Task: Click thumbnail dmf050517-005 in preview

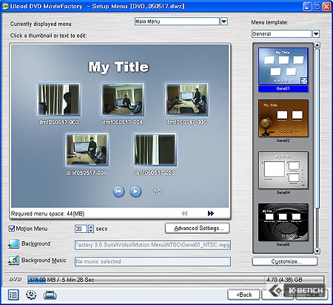Action: click(186, 99)
